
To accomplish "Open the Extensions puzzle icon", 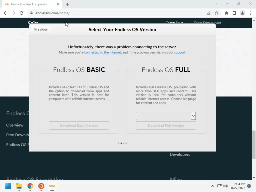I will [226, 13].
